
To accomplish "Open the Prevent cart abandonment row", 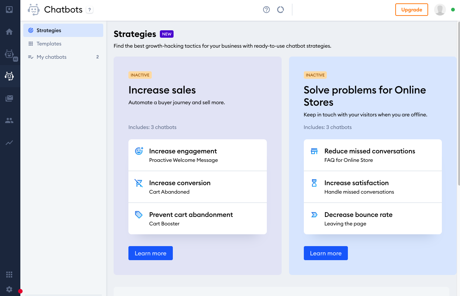I will [198, 218].
